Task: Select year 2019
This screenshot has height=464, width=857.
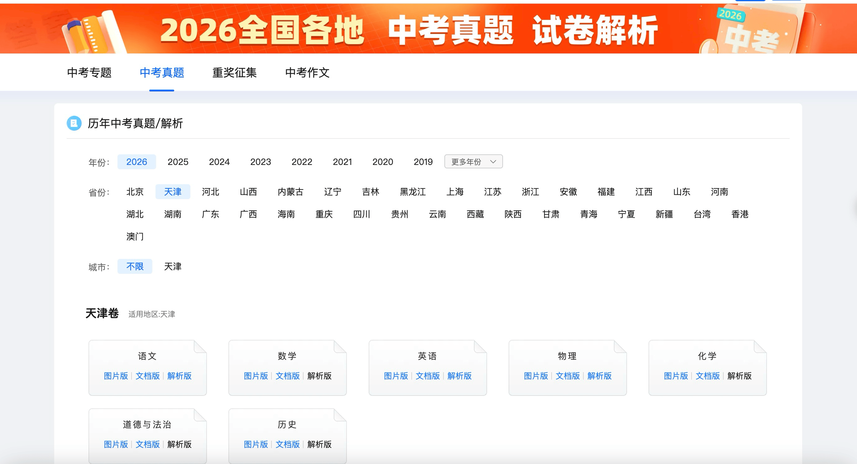Action: coord(423,162)
